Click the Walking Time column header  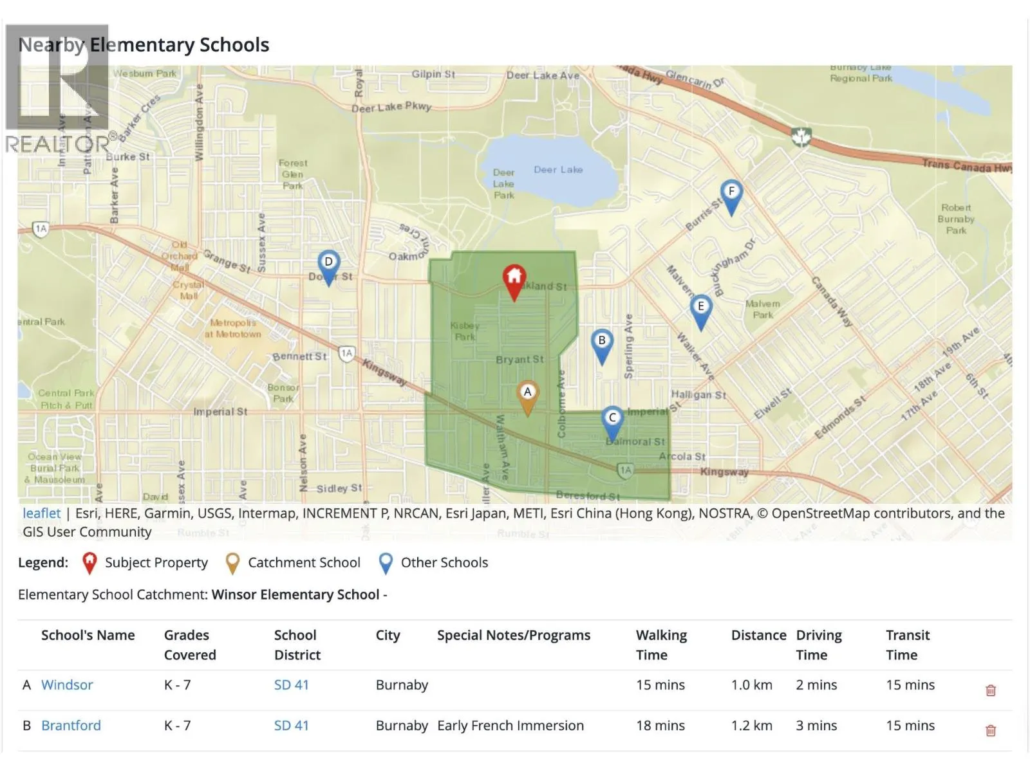661,645
